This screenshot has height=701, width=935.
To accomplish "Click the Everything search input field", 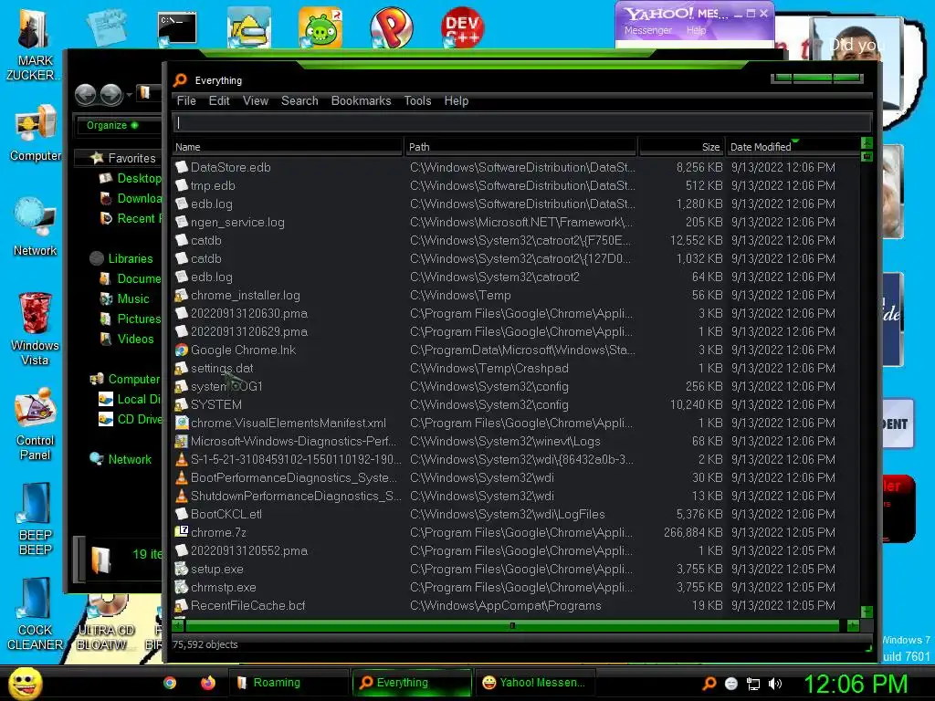I will [521, 123].
